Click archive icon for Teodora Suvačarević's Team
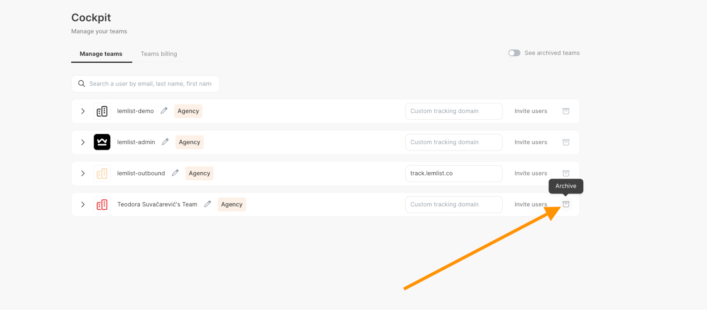This screenshot has height=310, width=707. coord(566,204)
